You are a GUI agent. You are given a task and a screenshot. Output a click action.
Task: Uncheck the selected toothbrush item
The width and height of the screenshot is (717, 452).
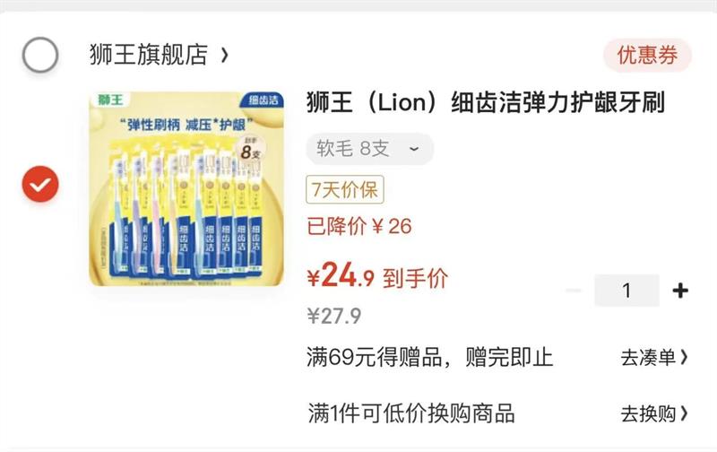[40, 184]
